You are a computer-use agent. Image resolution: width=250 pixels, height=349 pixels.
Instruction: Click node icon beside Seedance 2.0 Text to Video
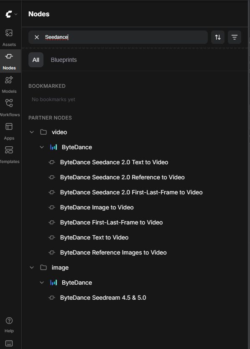pyautogui.click(x=52, y=162)
